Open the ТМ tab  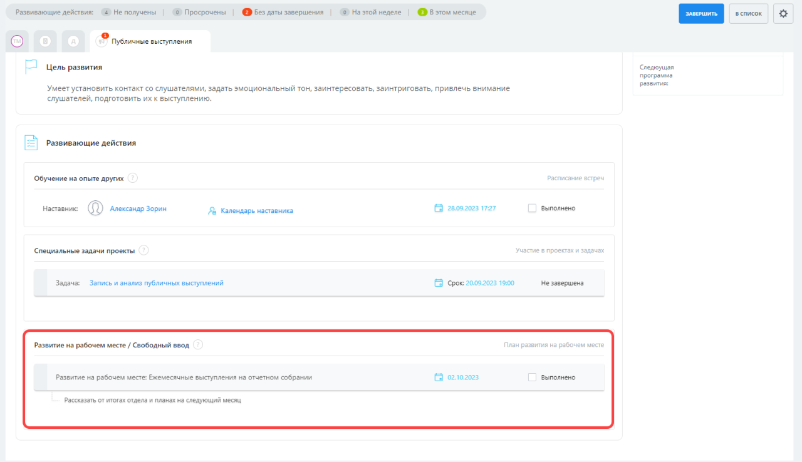pos(18,41)
